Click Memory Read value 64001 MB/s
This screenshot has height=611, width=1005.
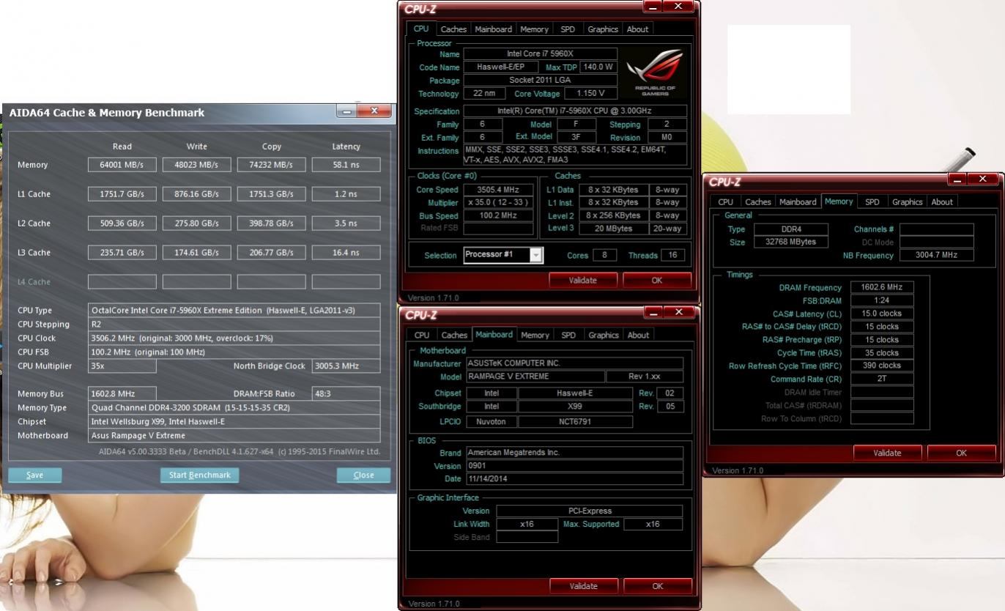pyautogui.click(x=122, y=165)
